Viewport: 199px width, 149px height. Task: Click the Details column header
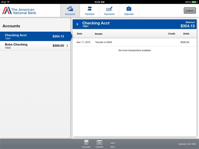coord(99,34)
